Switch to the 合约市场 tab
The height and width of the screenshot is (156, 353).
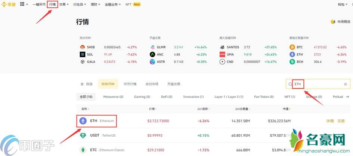point(152,84)
